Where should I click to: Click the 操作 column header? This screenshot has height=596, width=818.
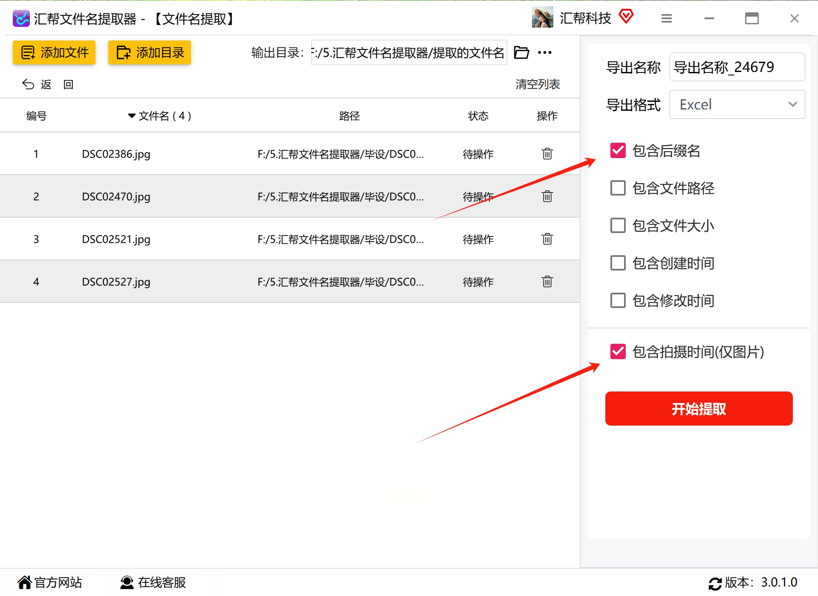point(547,116)
